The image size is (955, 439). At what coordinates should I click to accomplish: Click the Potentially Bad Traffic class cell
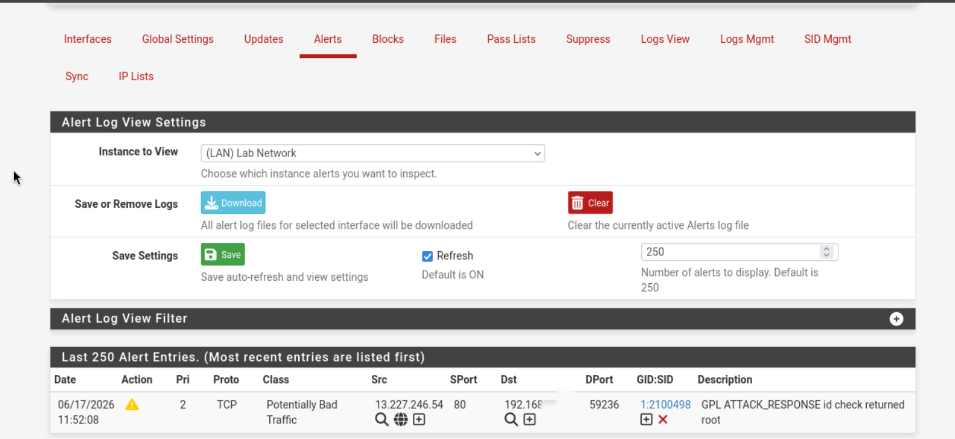pos(302,412)
